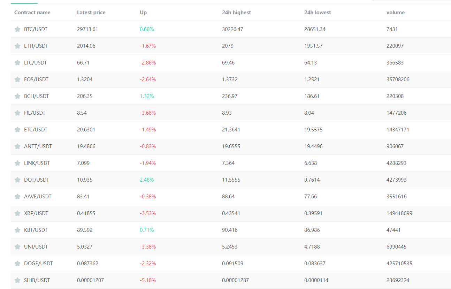Click the volume column header
Image resolution: width=451 pixels, height=289 pixels.
[x=395, y=13]
